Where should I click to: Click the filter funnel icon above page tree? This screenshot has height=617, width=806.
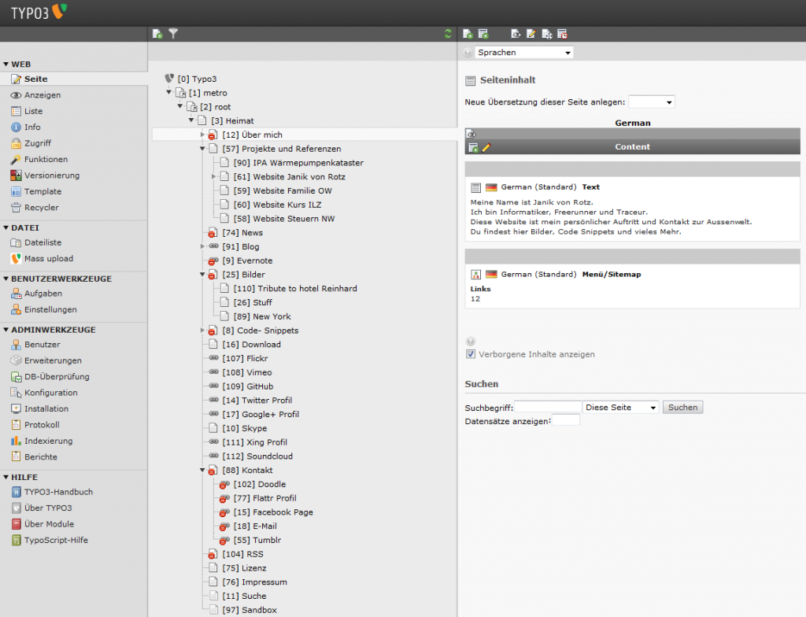coord(173,34)
